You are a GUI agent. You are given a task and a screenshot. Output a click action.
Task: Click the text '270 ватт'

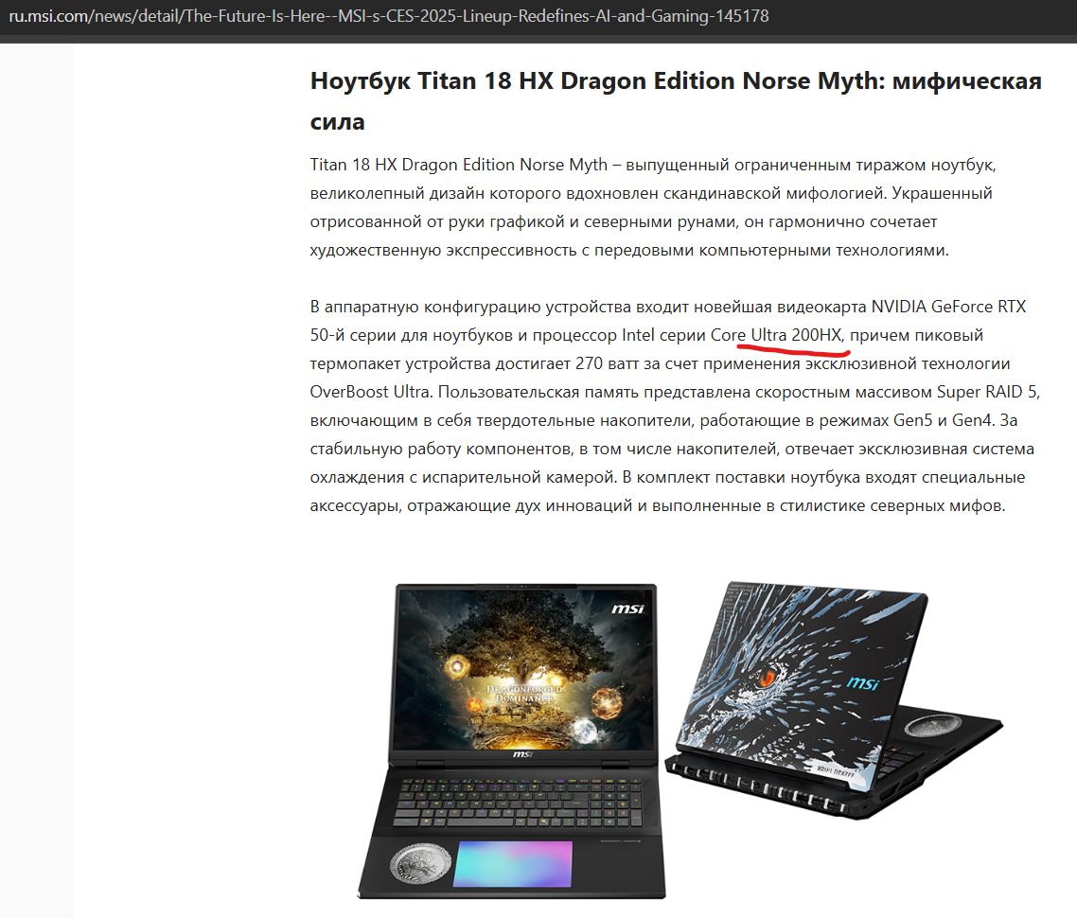point(608,363)
